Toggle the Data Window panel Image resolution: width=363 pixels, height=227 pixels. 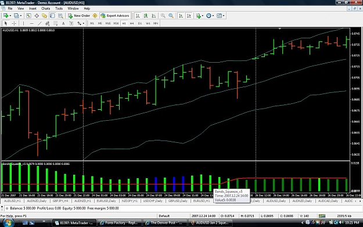click(x=37, y=16)
